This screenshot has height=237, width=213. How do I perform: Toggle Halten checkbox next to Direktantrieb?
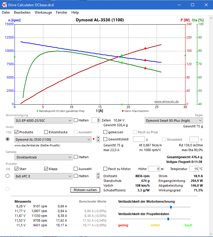pos(76,157)
